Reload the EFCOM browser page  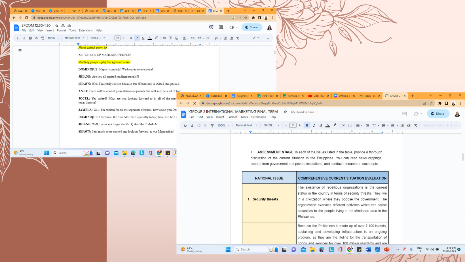(x=26, y=18)
